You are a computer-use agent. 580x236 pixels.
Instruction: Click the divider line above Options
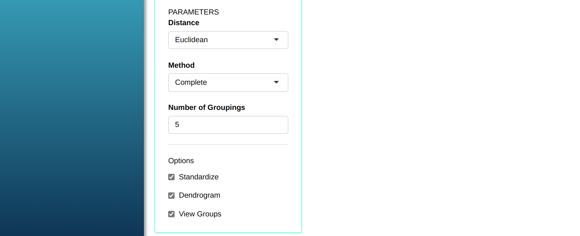[x=228, y=145]
